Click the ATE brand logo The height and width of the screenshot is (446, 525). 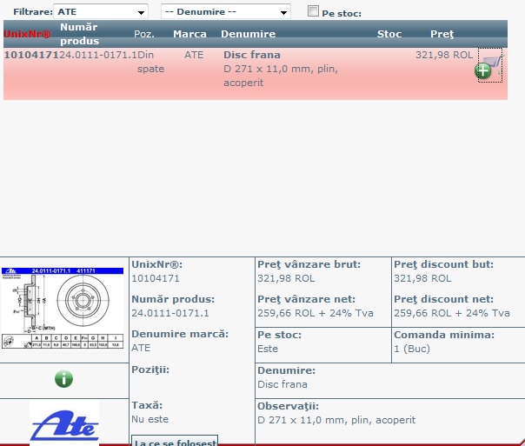pyautogui.click(x=64, y=424)
